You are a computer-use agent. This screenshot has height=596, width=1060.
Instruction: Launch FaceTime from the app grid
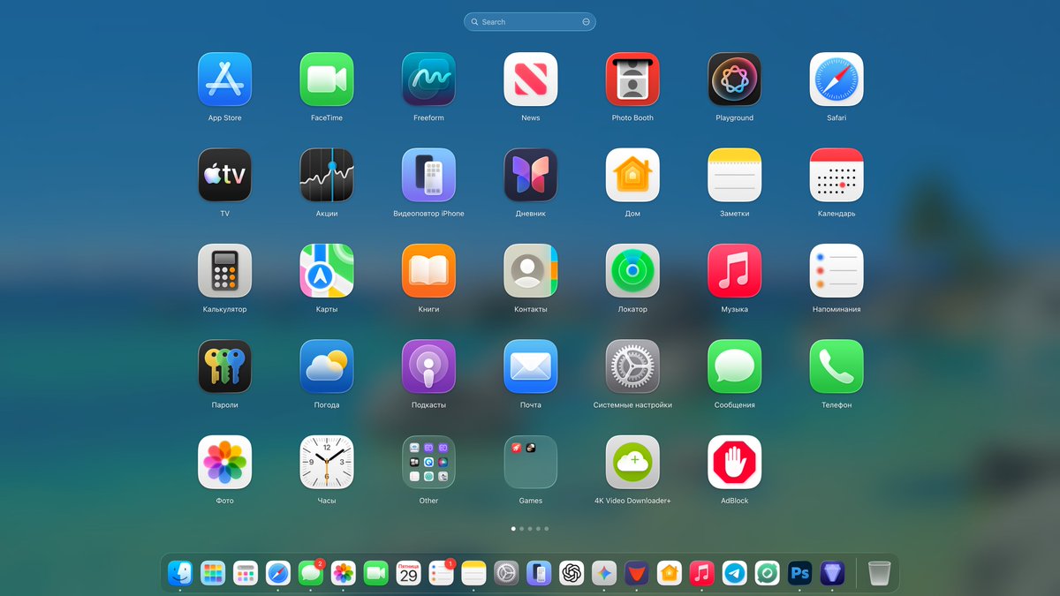327,79
